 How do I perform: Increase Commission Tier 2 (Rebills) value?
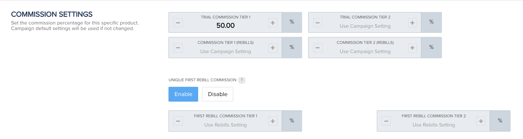point(412,48)
